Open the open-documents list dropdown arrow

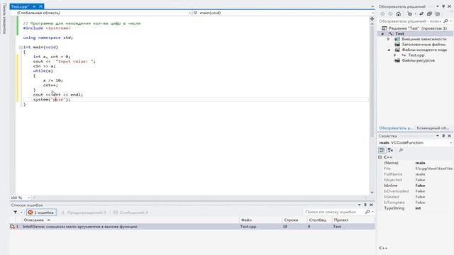pos(372,6)
